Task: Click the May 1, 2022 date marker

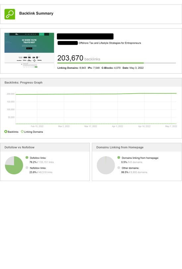Action: click(x=171, y=126)
